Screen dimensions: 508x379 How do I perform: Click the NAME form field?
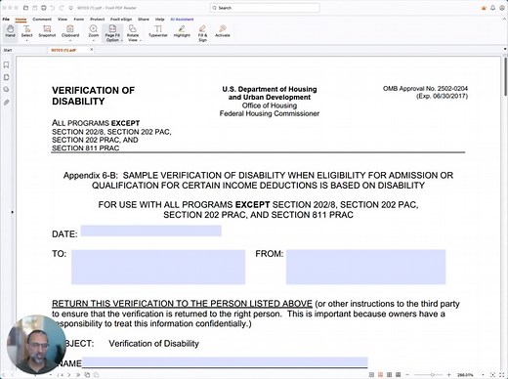pos(225,362)
